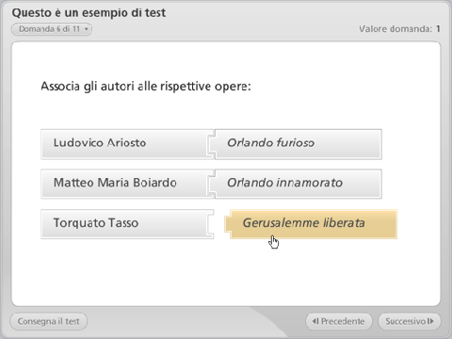
Task: Pick the Orlando innamorato answer piece
Action: coord(295,184)
